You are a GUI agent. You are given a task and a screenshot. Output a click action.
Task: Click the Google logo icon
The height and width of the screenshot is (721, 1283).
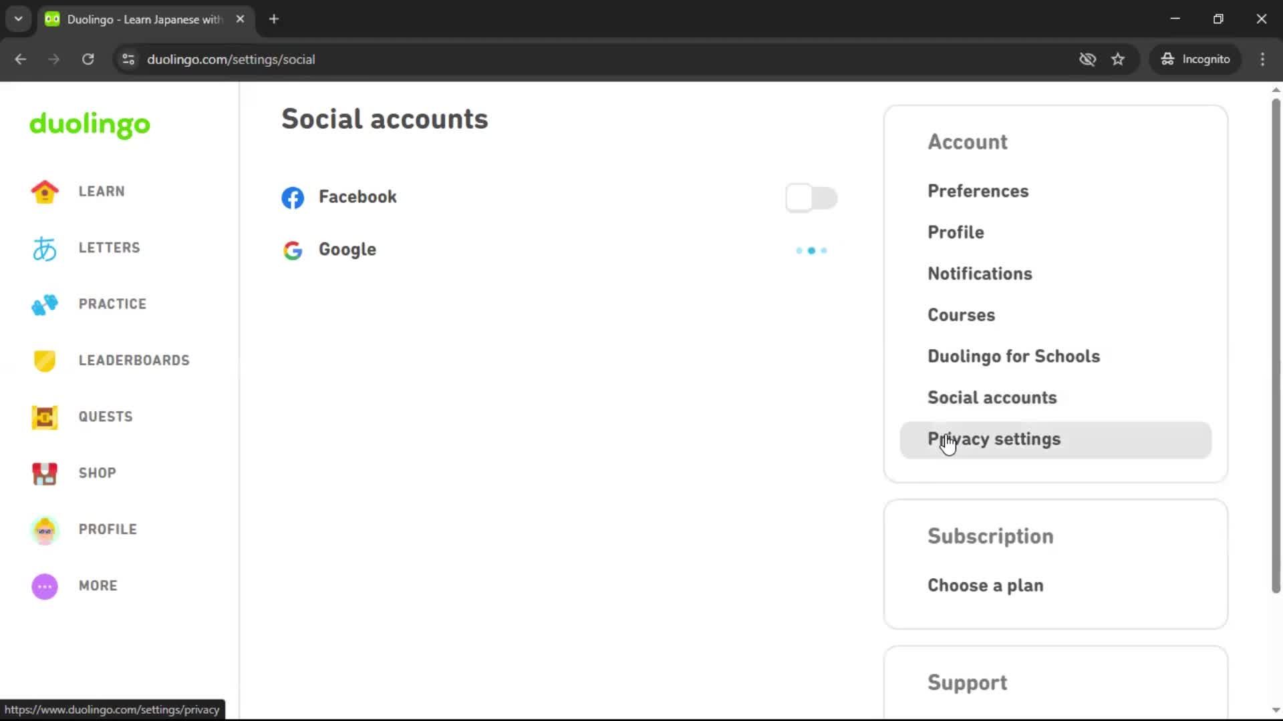[x=293, y=250]
